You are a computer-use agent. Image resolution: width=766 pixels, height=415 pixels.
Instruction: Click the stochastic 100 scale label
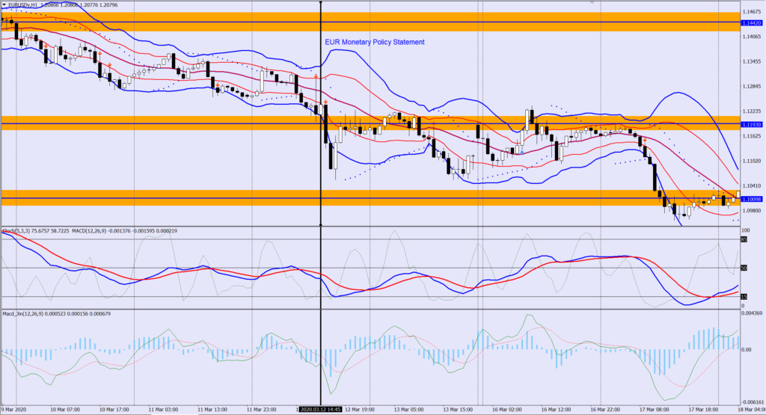point(746,230)
